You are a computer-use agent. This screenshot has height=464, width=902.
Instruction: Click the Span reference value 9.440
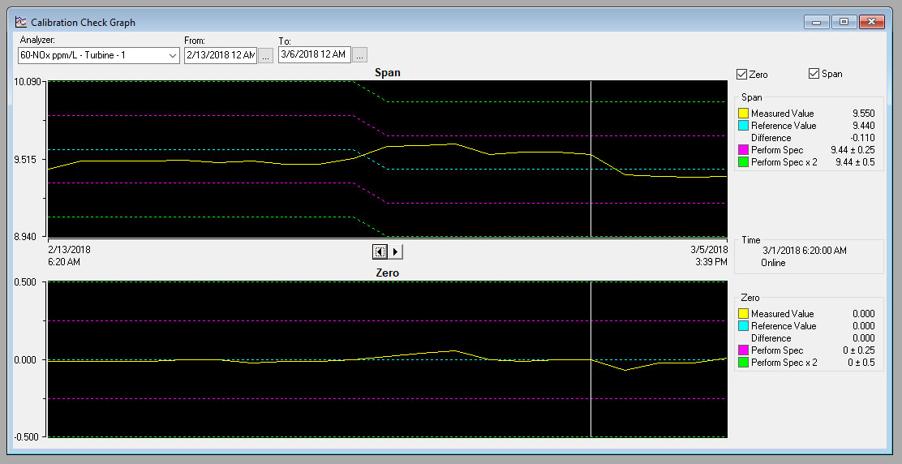pyautogui.click(x=863, y=126)
